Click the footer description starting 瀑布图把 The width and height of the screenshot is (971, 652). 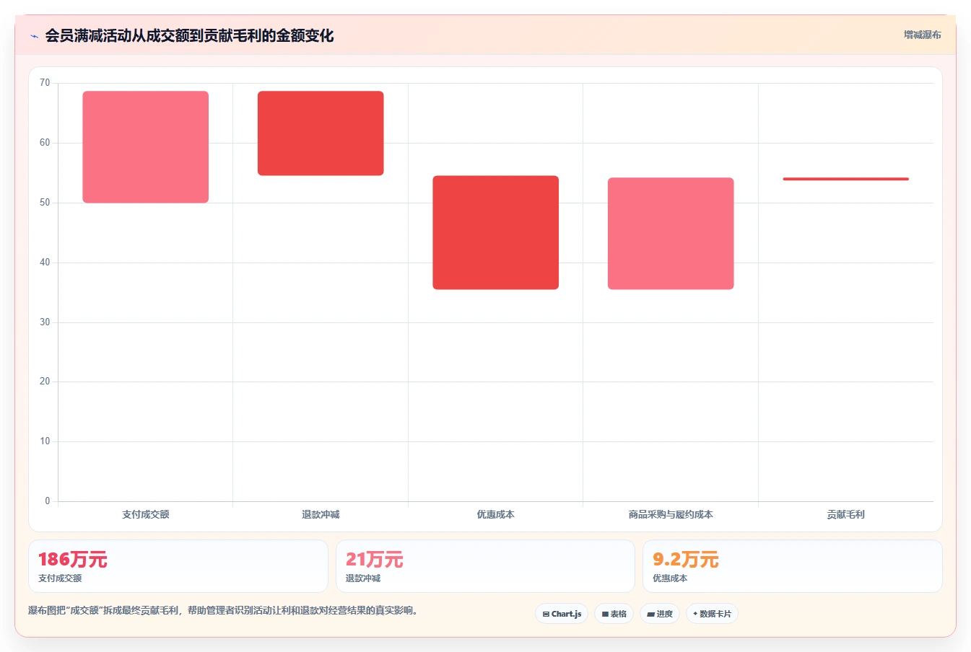223,610
